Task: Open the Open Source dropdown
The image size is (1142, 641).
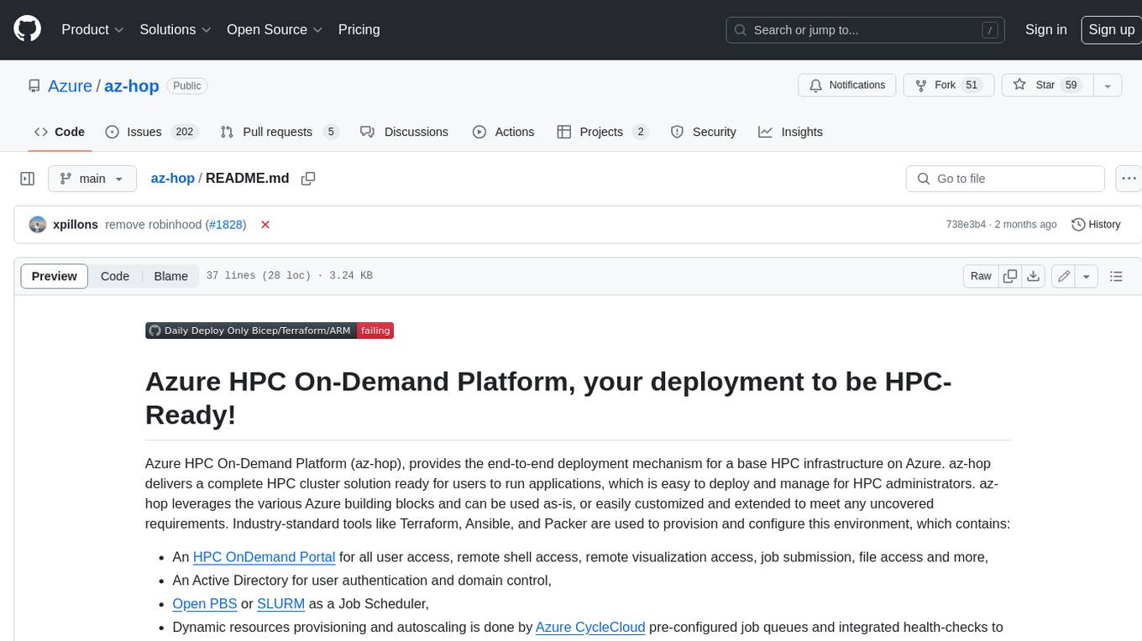Action: (x=275, y=29)
